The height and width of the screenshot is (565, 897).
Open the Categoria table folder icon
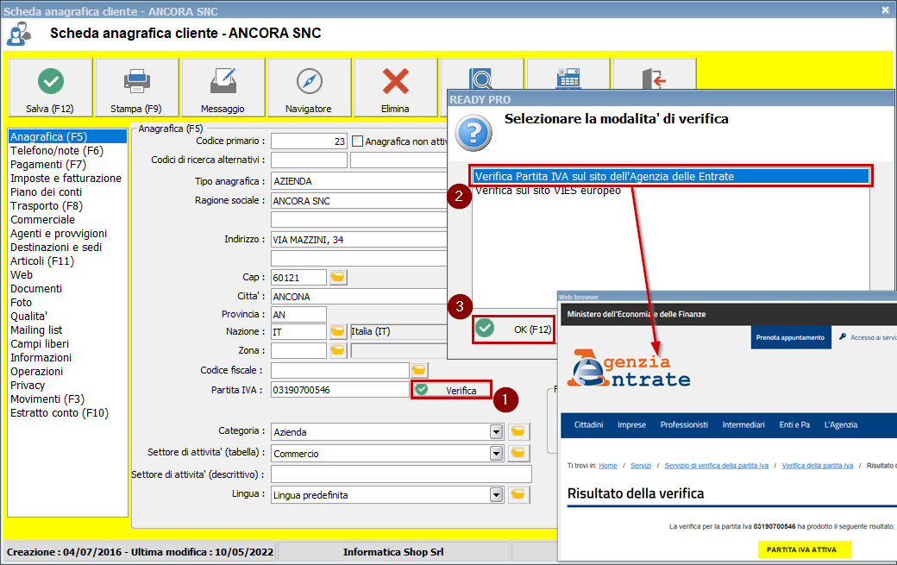pos(518,432)
